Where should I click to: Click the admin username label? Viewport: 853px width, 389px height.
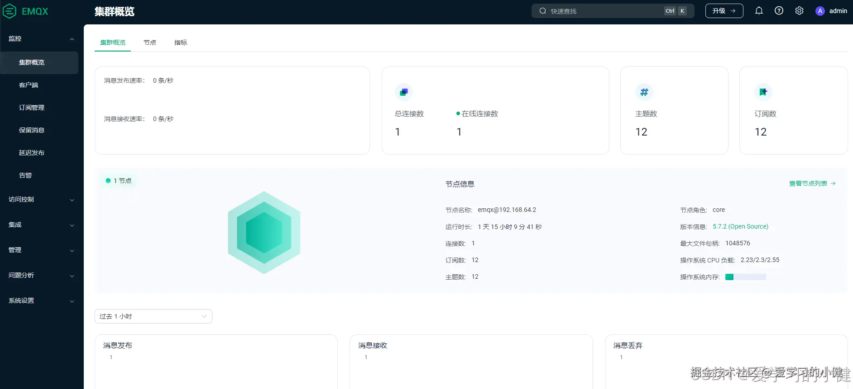[x=838, y=11]
